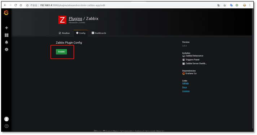The height and width of the screenshot is (135, 257).
Task: Click the browser address bar URL
Action: (x=73, y=5)
